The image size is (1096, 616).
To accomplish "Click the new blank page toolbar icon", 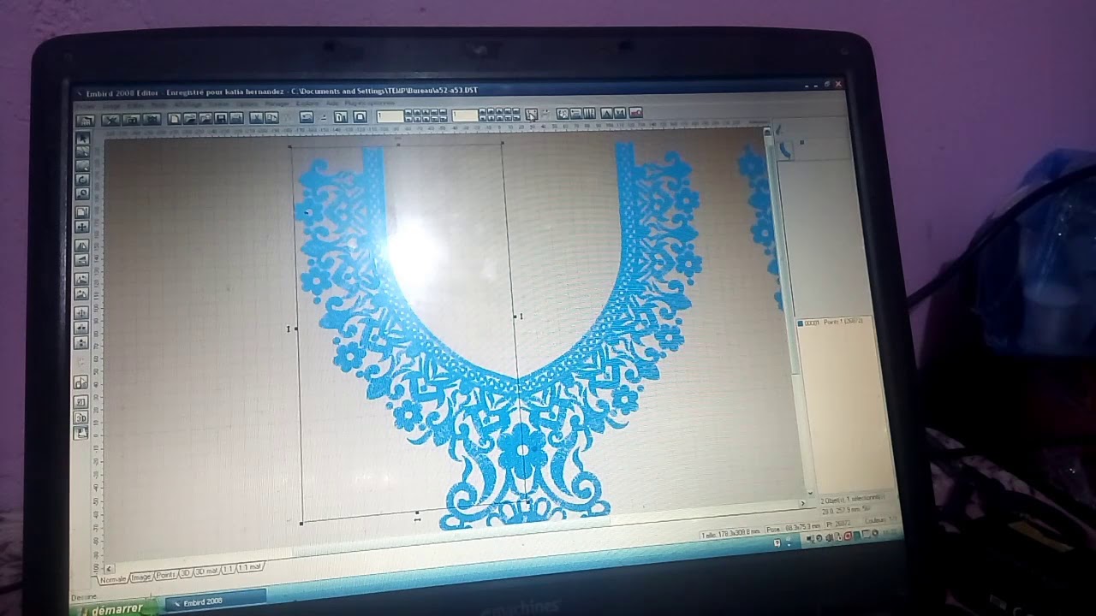I will click(x=175, y=118).
